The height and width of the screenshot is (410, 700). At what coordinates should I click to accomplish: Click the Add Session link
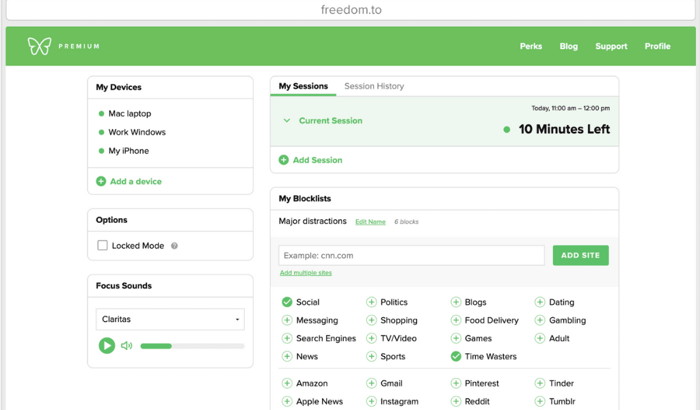tap(317, 160)
